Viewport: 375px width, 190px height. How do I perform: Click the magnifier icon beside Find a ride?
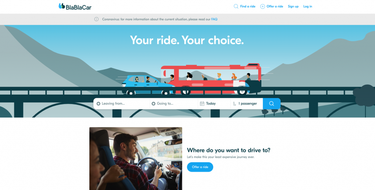tap(236, 7)
